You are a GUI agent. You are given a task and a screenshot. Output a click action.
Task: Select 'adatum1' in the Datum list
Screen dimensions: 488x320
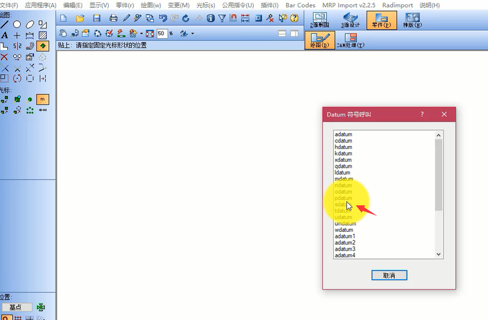pyautogui.click(x=345, y=236)
